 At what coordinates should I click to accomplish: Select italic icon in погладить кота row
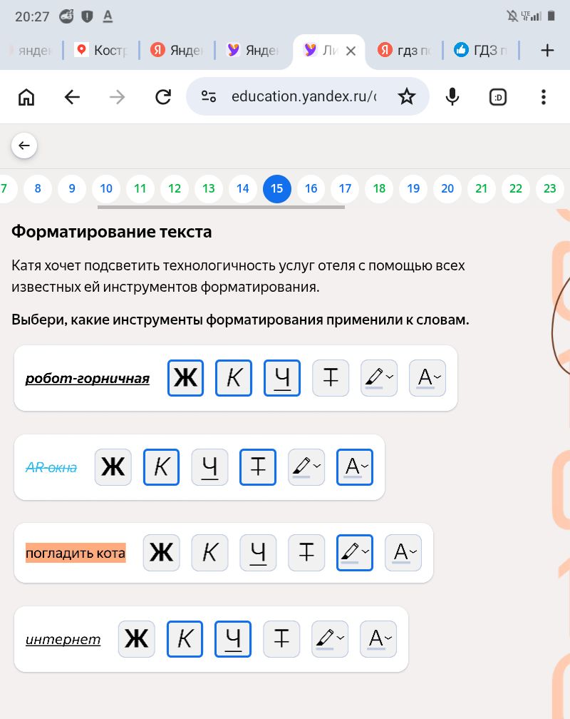[209, 553]
